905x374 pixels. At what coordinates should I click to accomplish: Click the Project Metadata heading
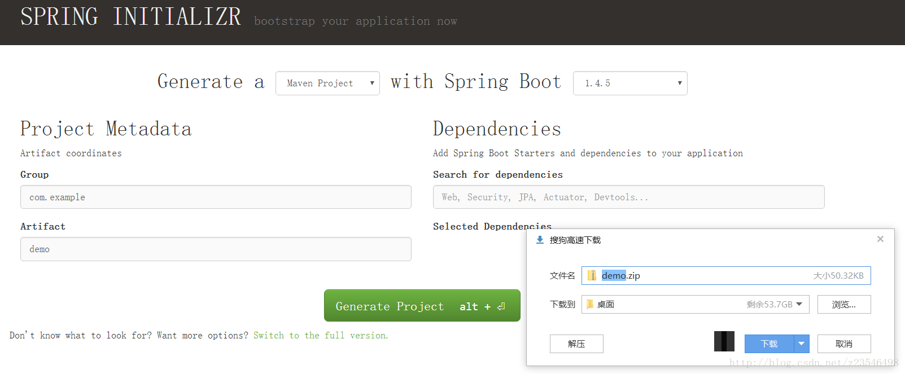tap(106, 129)
